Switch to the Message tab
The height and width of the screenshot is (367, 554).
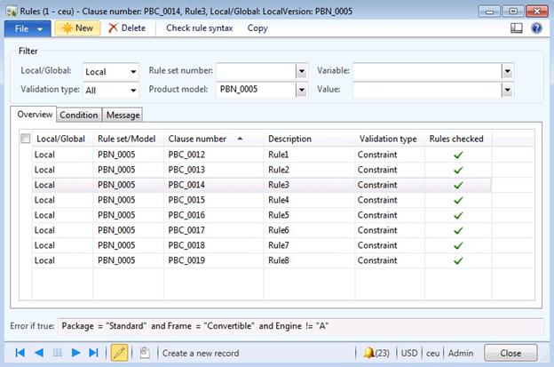[x=123, y=115]
